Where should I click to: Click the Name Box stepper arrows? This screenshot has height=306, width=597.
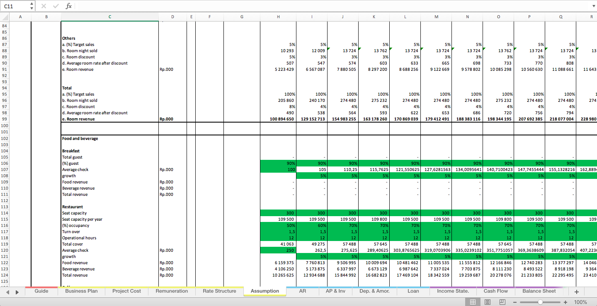(x=32, y=6)
